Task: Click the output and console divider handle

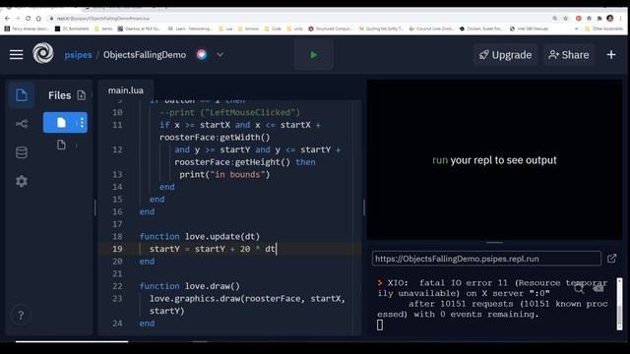Action: click(494, 243)
